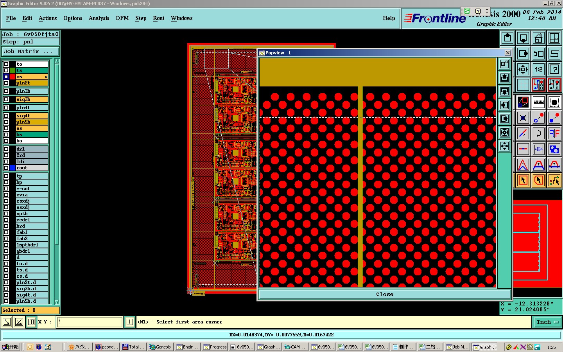Click the black octagon highlight icon
The height and width of the screenshot is (352, 563).
[x=554, y=102]
